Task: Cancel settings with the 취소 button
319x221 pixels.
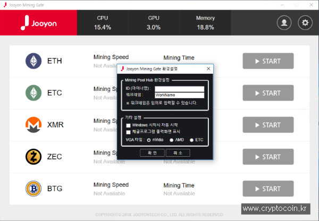Action: point(178,152)
